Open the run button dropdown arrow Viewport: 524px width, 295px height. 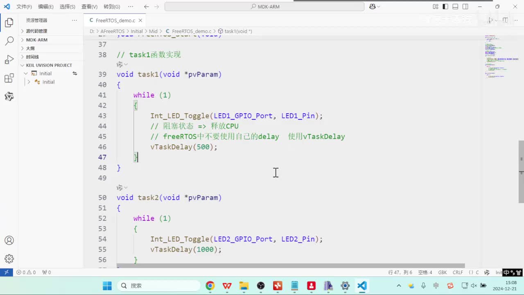coord(495,20)
